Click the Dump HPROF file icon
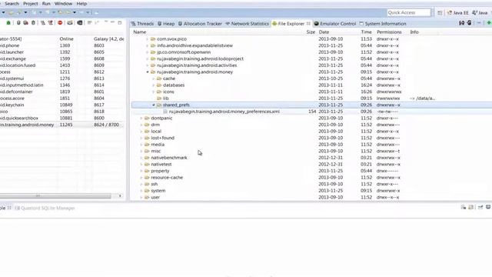This screenshot has width=492, height=277. [25, 23]
